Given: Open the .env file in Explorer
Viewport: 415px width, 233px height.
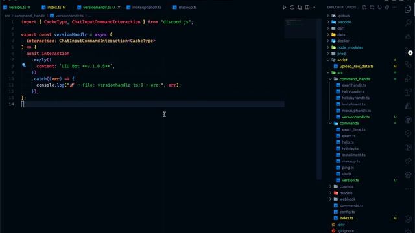Looking at the screenshot, I should [341, 225].
